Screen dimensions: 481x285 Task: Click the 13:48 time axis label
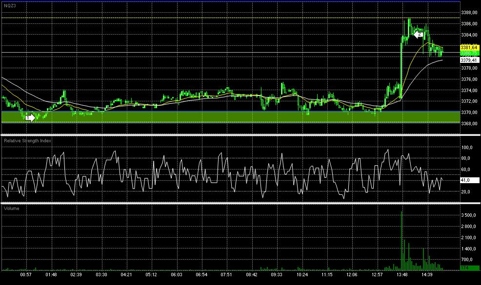click(402, 275)
